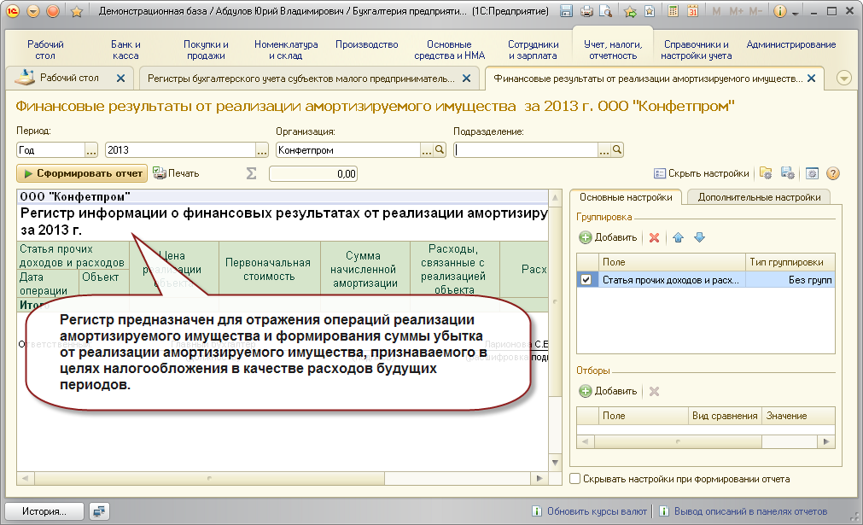The height and width of the screenshot is (525, 863).
Task: Delete grouping with red X icon
Action: click(654, 237)
